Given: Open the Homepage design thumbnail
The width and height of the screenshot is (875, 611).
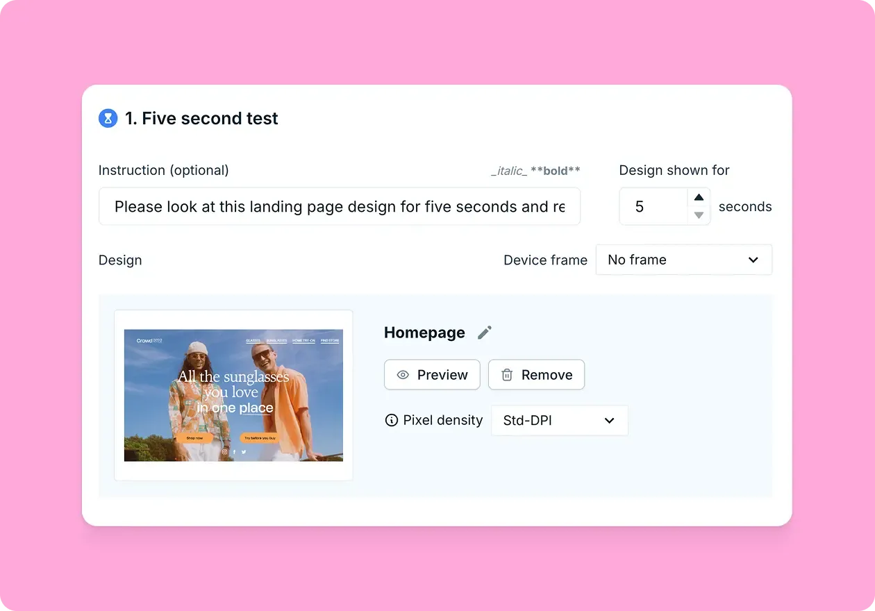Looking at the screenshot, I should tap(233, 395).
